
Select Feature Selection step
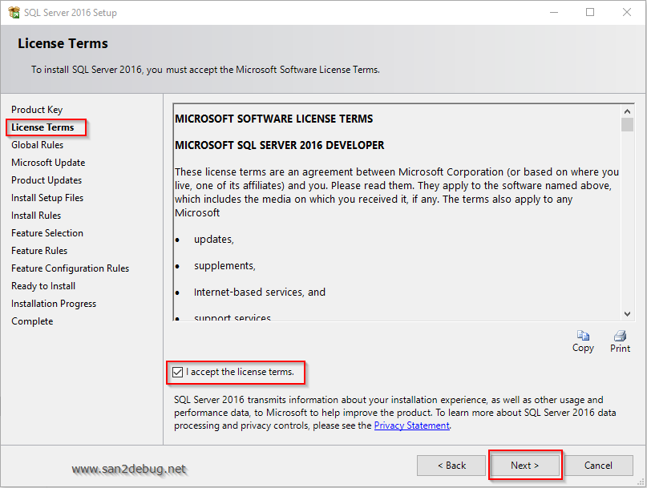point(47,233)
